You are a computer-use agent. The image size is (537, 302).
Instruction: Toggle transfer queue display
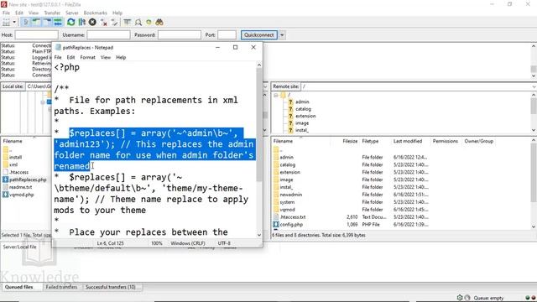coord(58,23)
